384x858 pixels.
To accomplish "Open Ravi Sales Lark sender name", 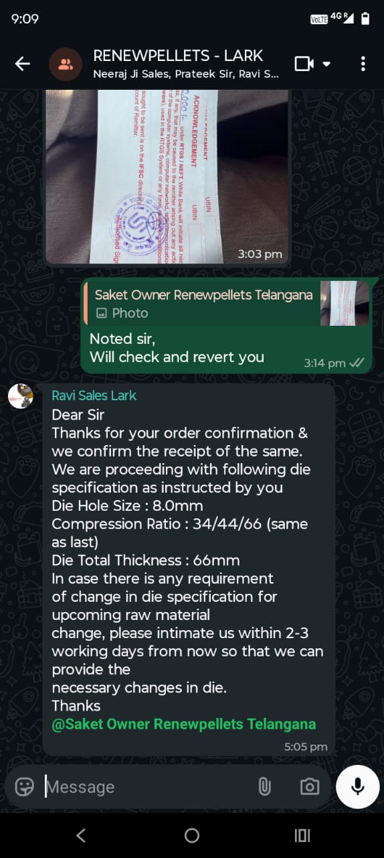I will coord(94,395).
